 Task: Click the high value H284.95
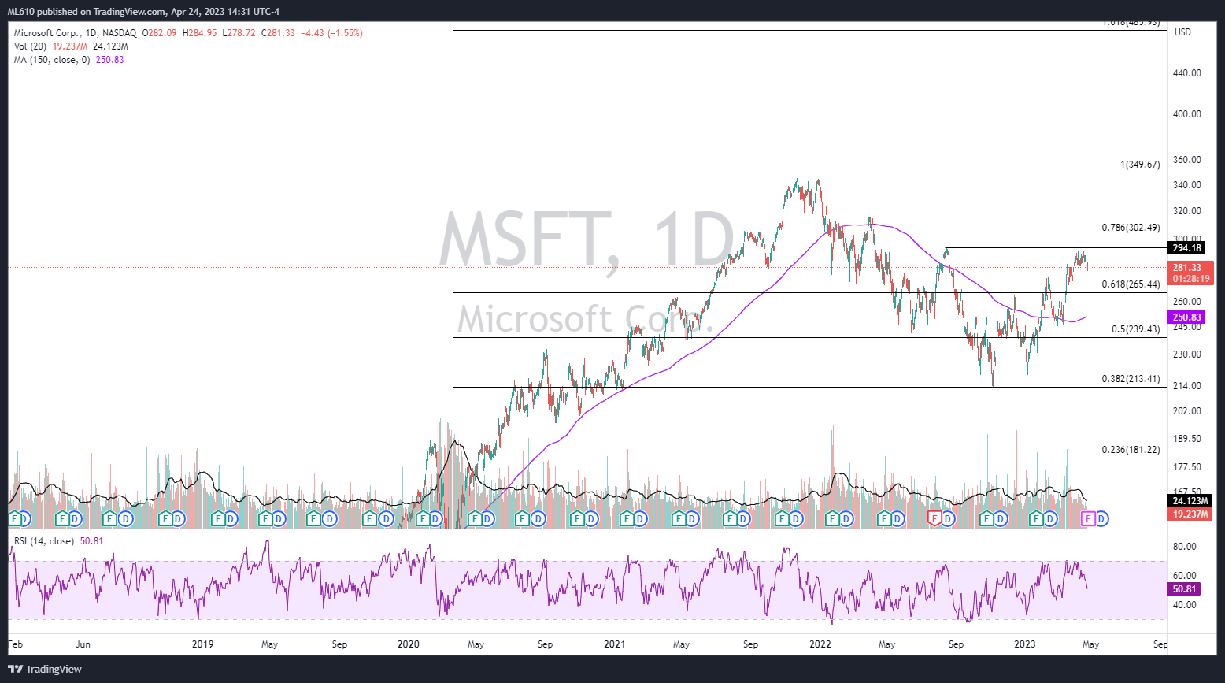pyautogui.click(x=199, y=33)
